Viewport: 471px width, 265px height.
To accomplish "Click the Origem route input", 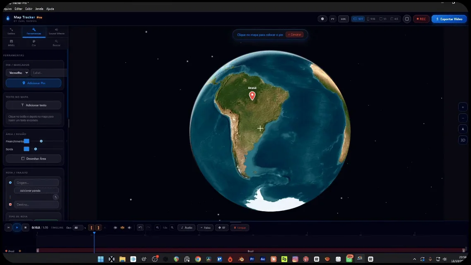I will (36, 183).
